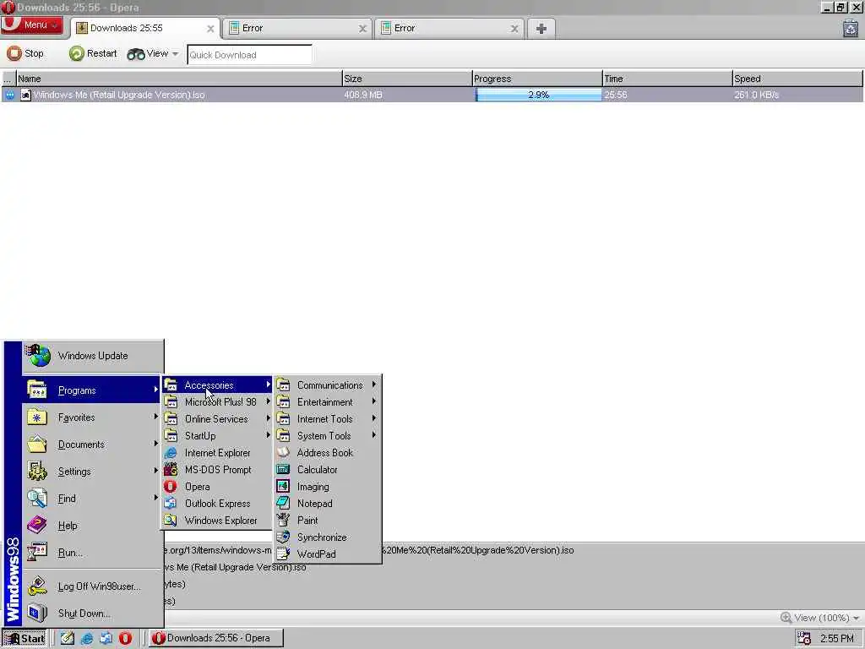This screenshot has height=649, width=865.
Task: Open Help from the Start menu
Action: [91, 526]
